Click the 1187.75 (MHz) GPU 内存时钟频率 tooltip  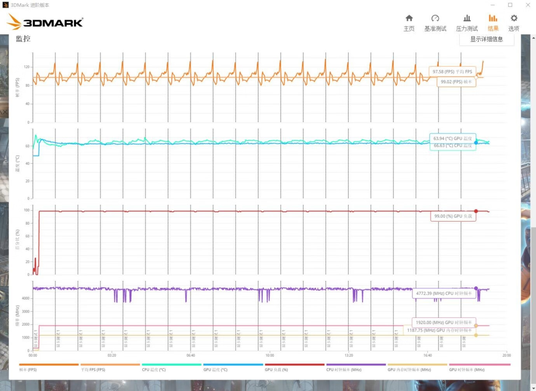click(440, 330)
